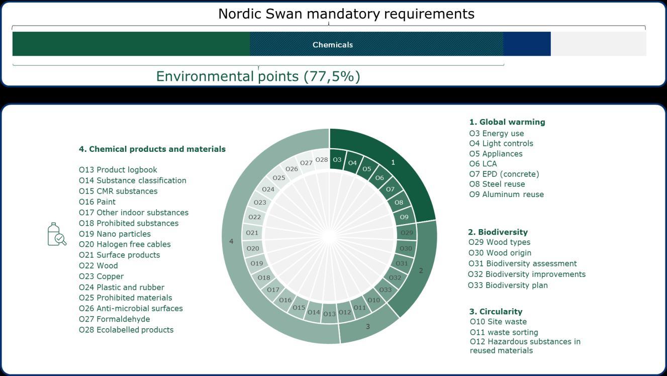Click 'O9 Aluminum reuse' text
The height and width of the screenshot is (376, 667).
pyautogui.click(x=507, y=194)
